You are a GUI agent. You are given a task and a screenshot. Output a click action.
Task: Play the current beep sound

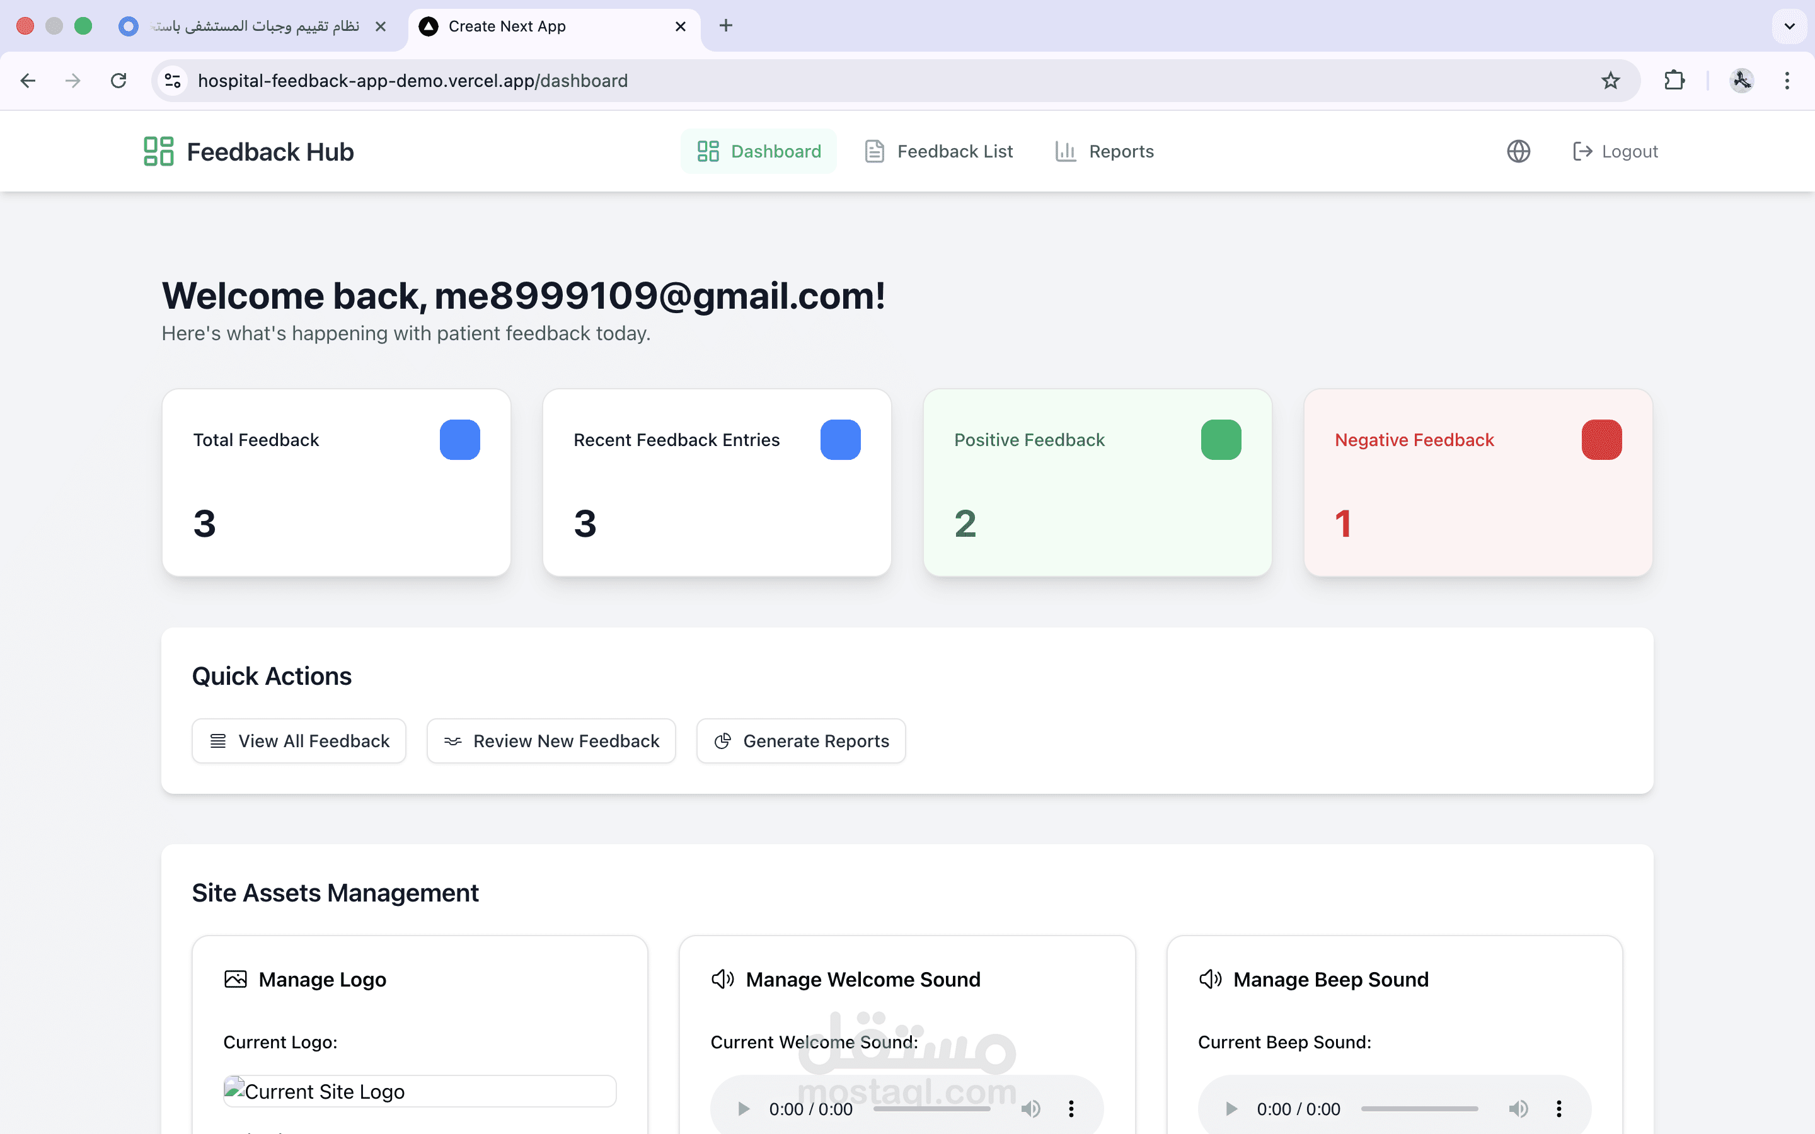[x=1231, y=1109]
